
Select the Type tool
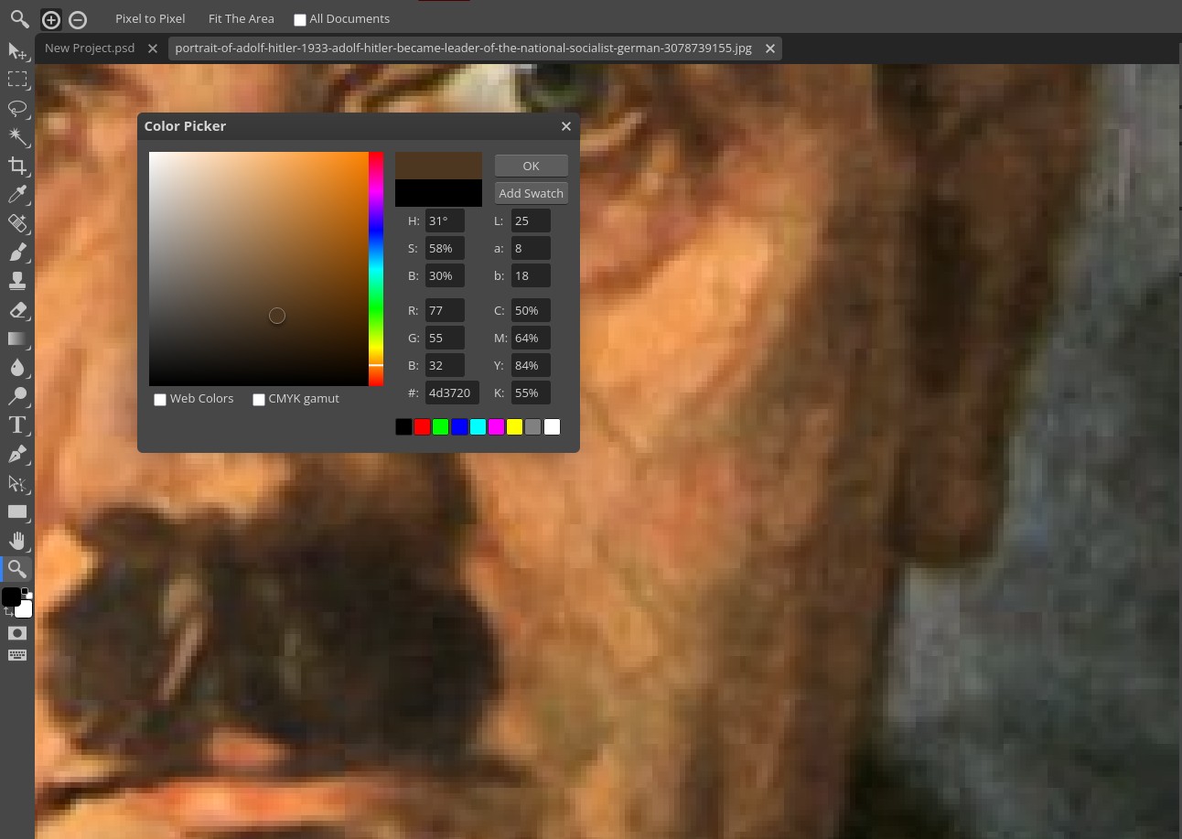[17, 425]
